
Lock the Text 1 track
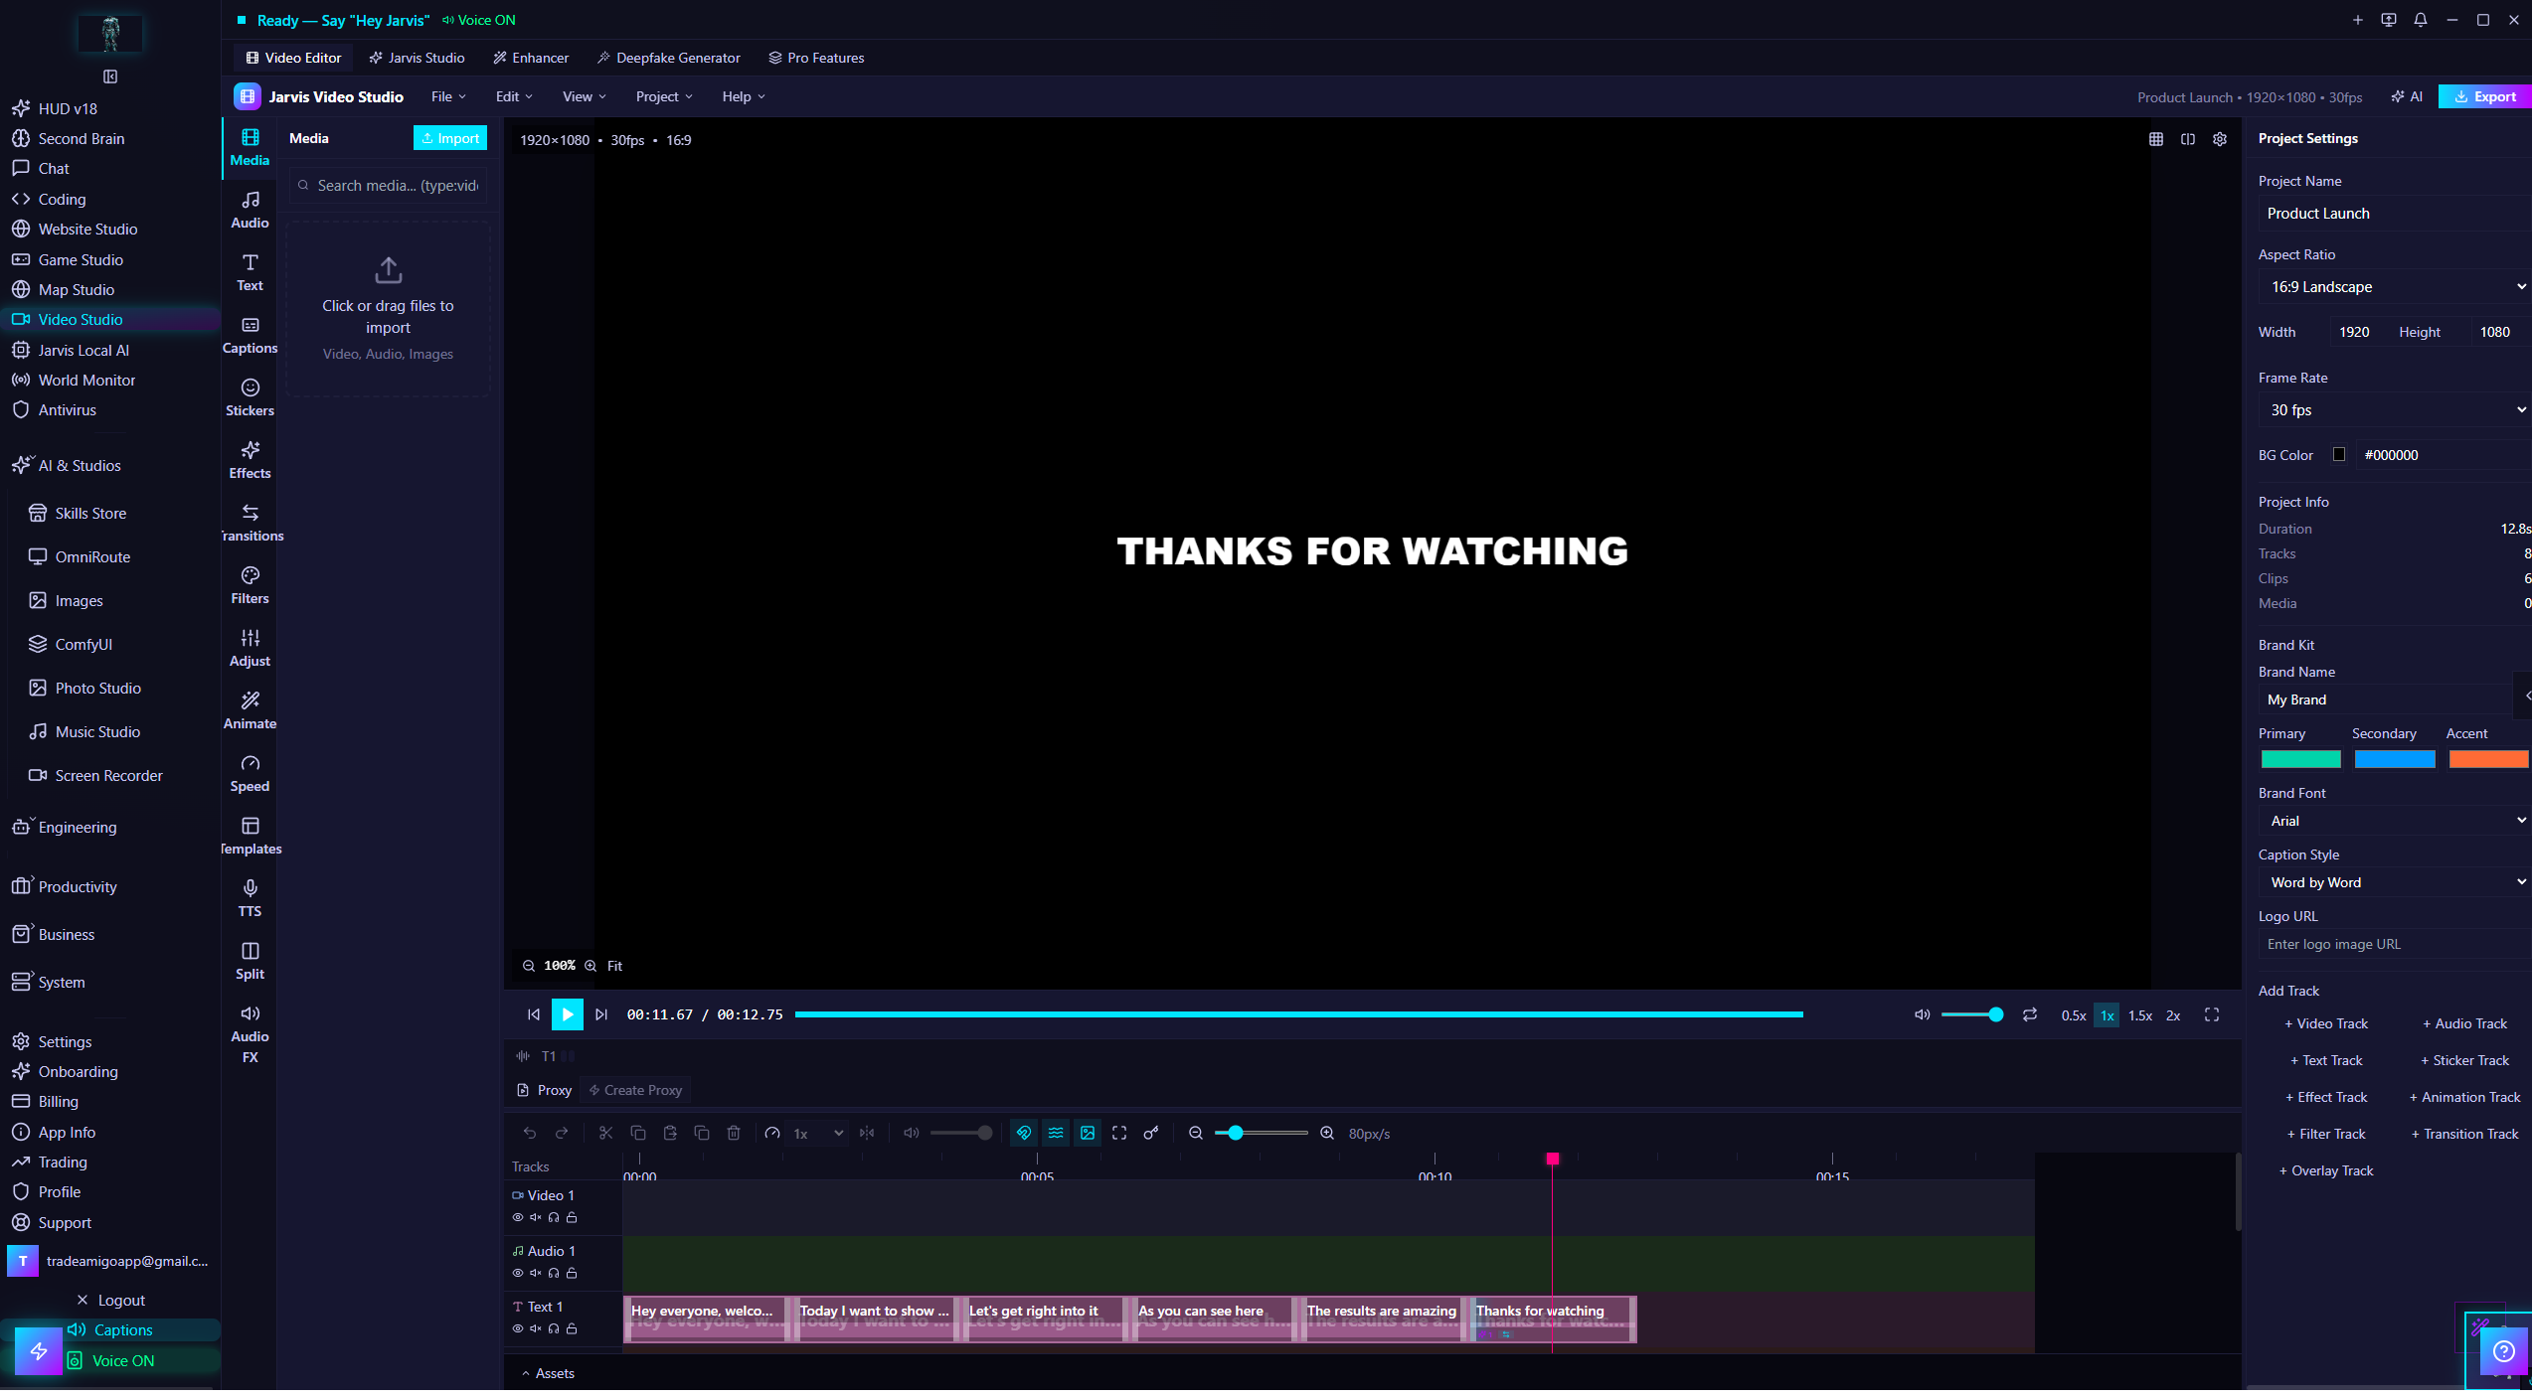pos(572,1329)
